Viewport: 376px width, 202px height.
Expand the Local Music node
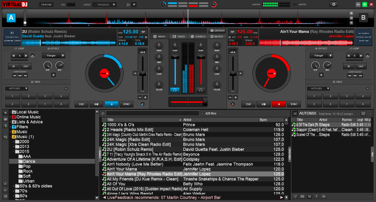(x=10, y=112)
